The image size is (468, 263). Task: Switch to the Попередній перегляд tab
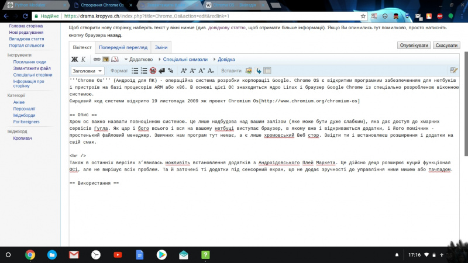click(123, 47)
